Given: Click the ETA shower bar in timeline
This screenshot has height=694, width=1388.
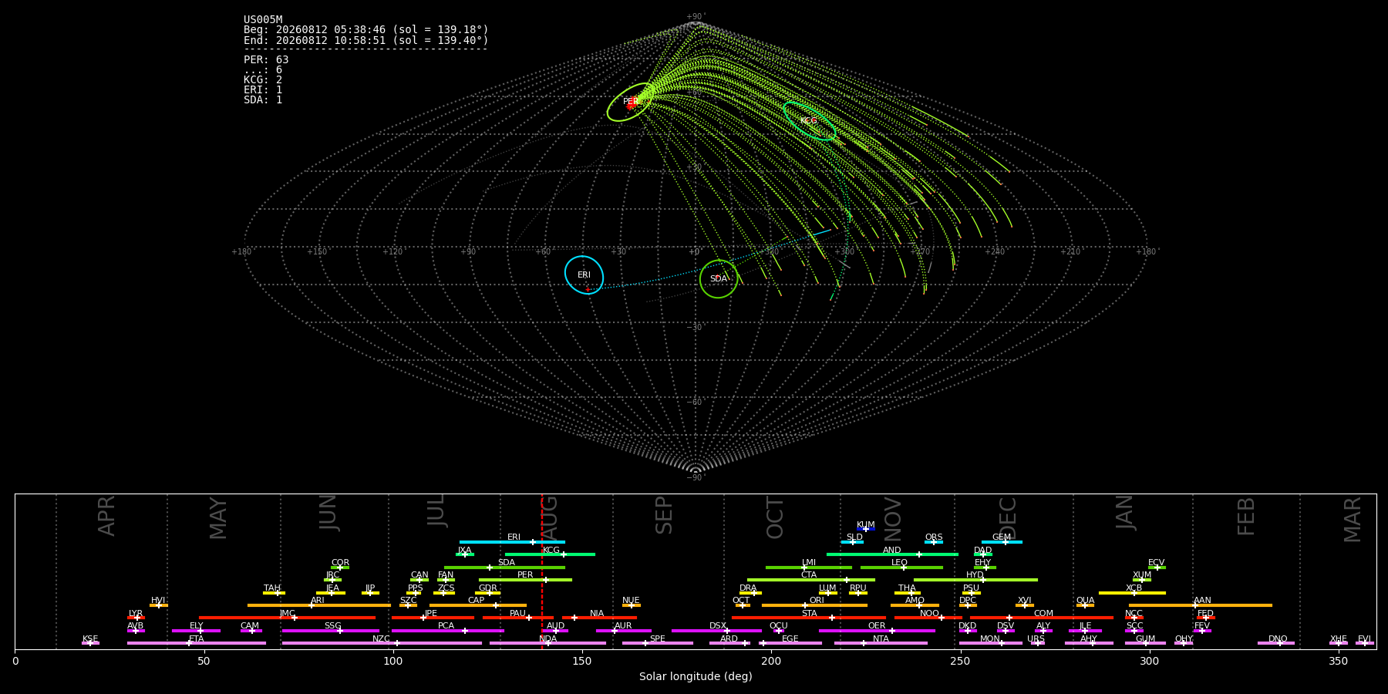Looking at the screenshot, I should pos(197,643).
